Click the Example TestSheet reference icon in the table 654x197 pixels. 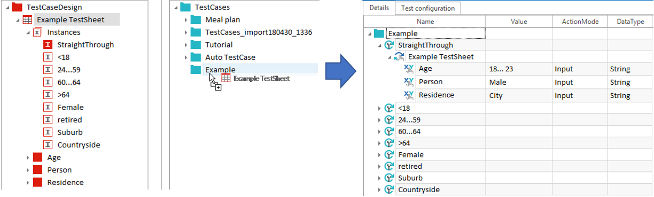[x=399, y=57]
